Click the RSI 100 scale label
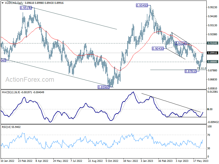 point(210,127)
